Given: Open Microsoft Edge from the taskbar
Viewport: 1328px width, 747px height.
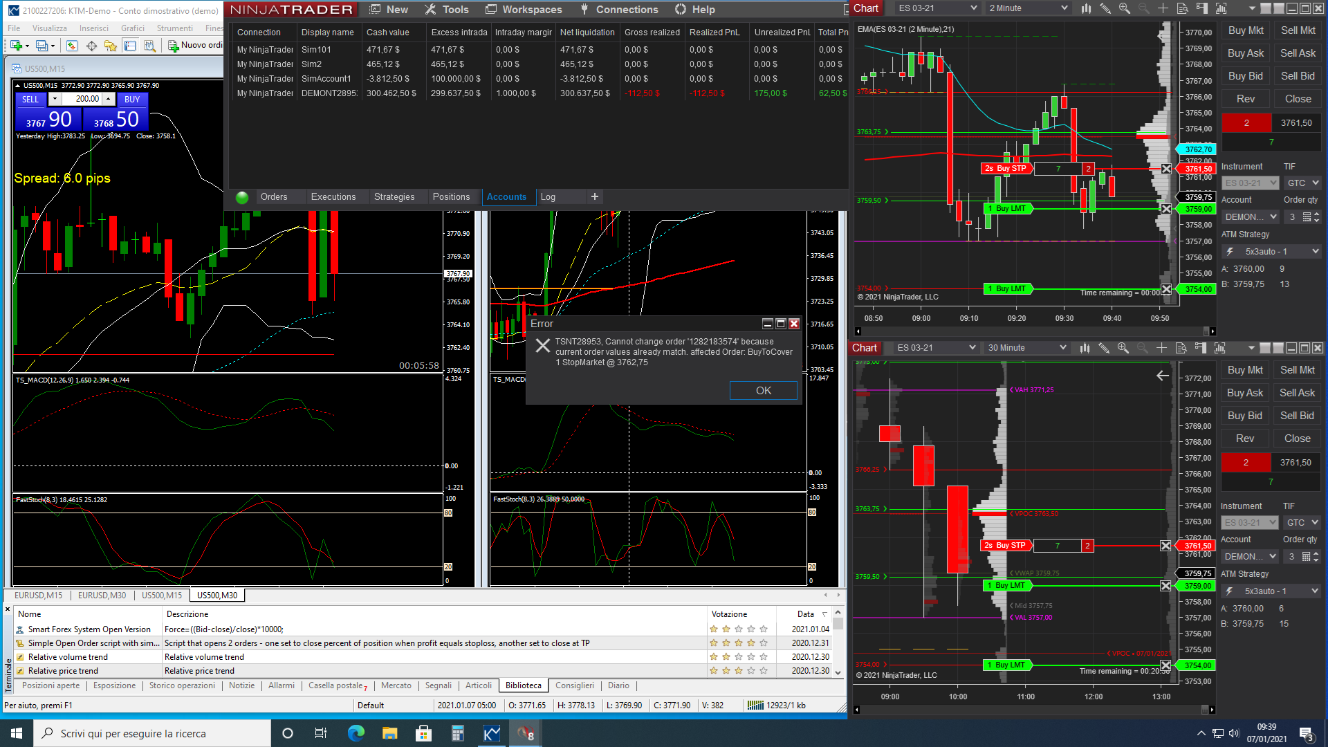Looking at the screenshot, I should [356, 733].
